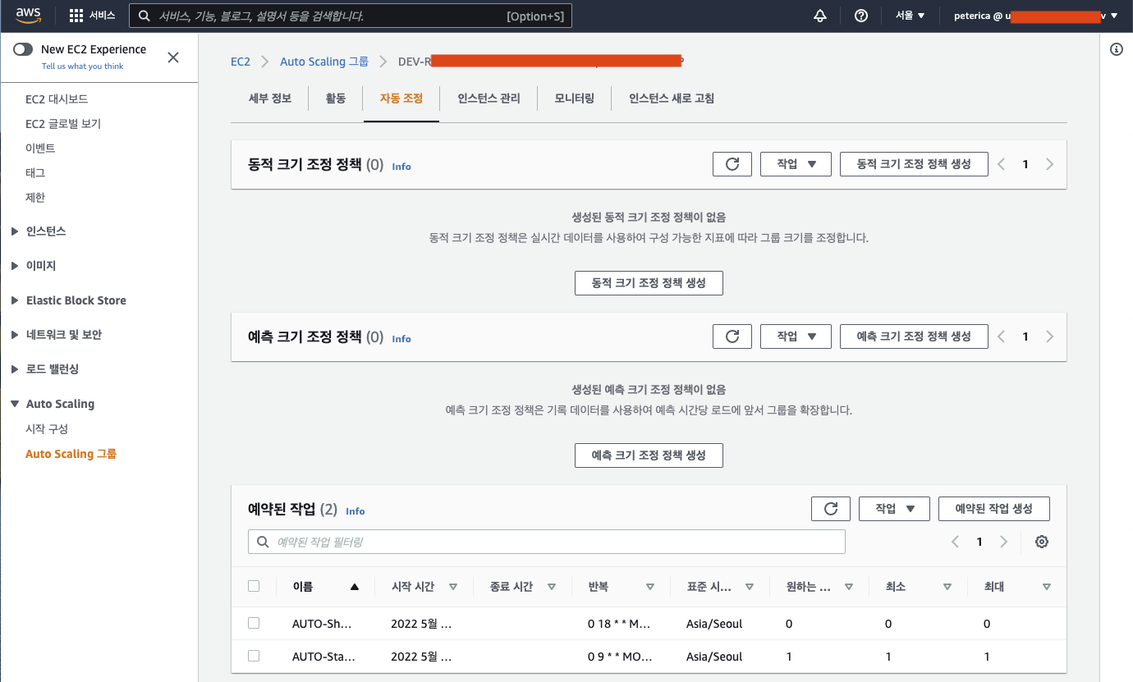
Task: Open Tell us what you think link
Action: 82,66
